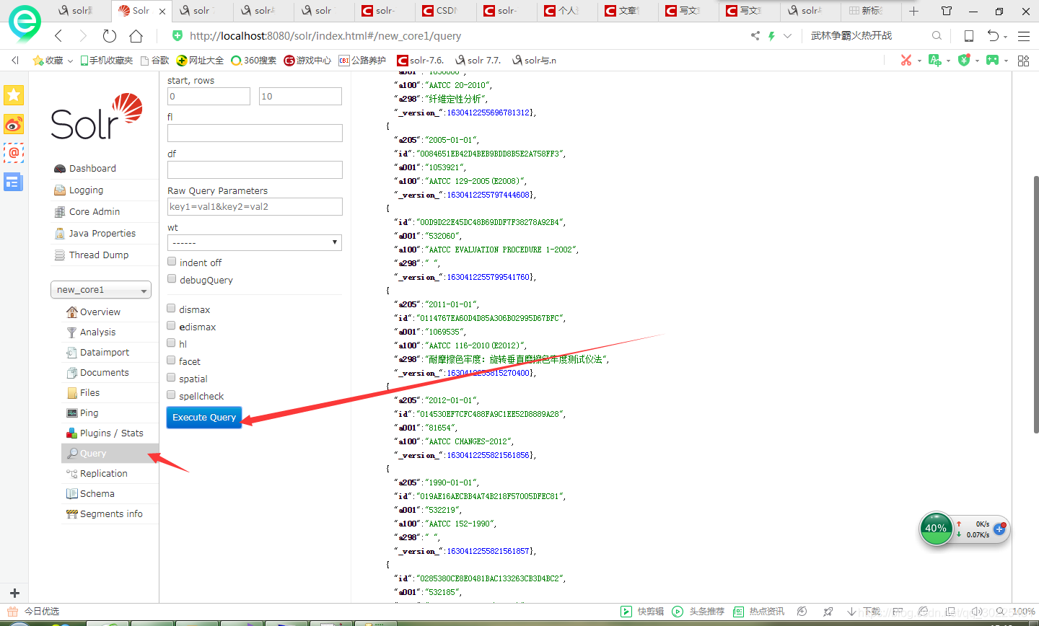Open the 网址大全 bookmark

click(200, 61)
